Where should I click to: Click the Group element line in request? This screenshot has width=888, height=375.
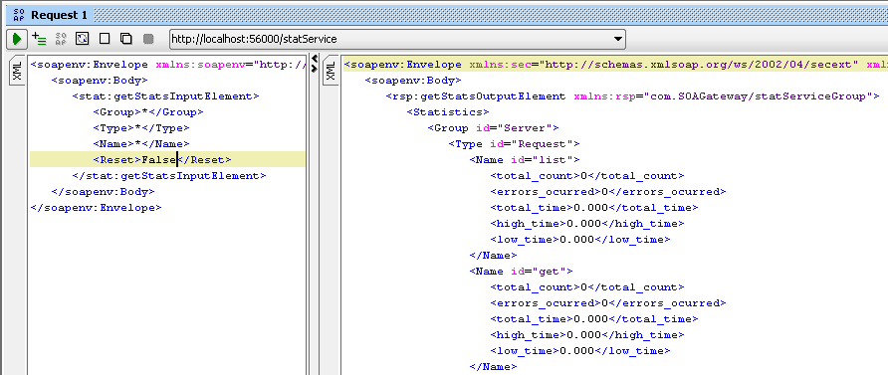[147, 112]
